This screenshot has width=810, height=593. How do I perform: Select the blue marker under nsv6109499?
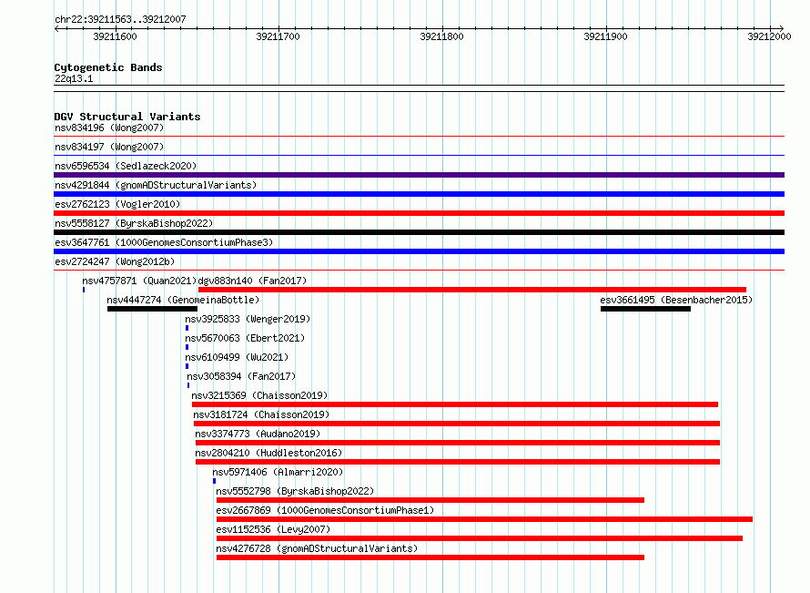click(x=187, y=366)
